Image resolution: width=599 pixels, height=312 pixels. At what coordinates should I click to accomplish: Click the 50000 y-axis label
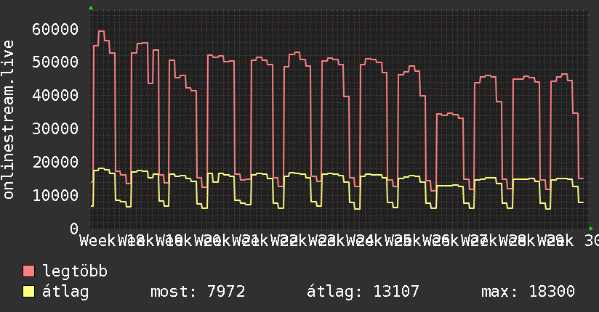point(55,62)
